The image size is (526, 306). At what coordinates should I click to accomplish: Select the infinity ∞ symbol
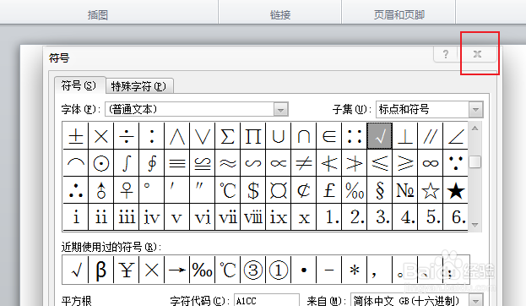431,163
